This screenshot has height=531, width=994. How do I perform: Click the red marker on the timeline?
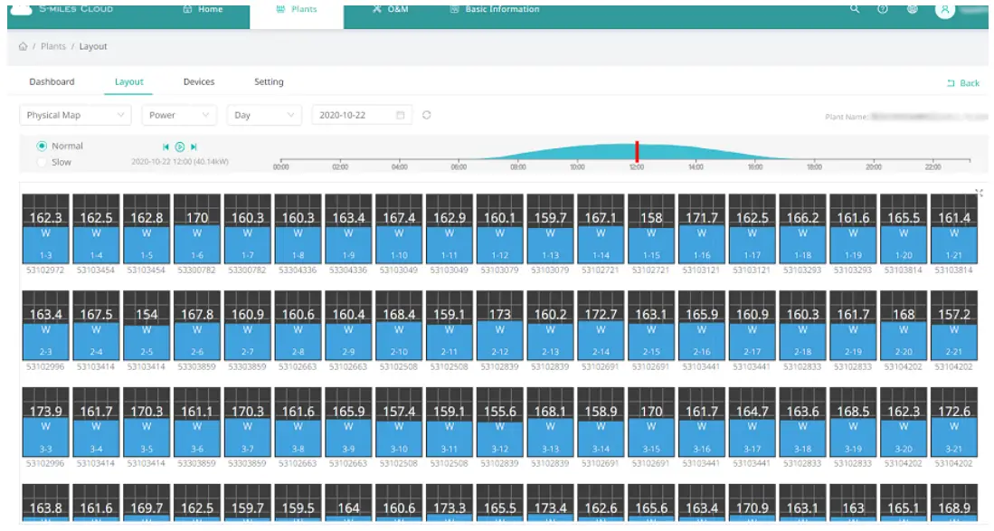point(637,151)
